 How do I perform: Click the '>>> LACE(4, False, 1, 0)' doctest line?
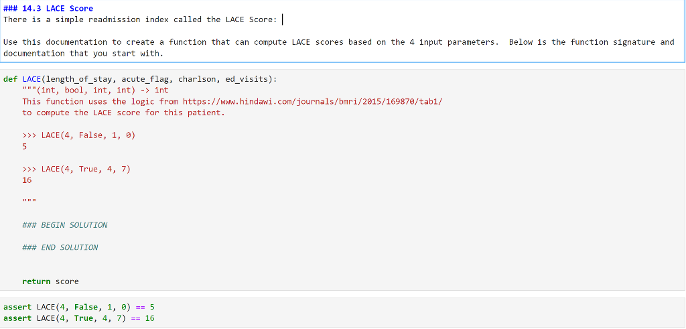tap(79, 135)
